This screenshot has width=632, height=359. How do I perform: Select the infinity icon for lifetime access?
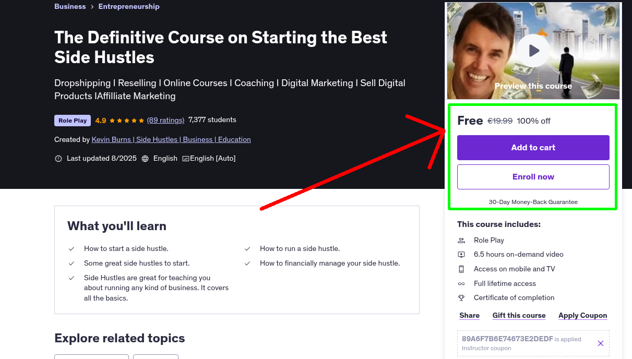(461, 283)
